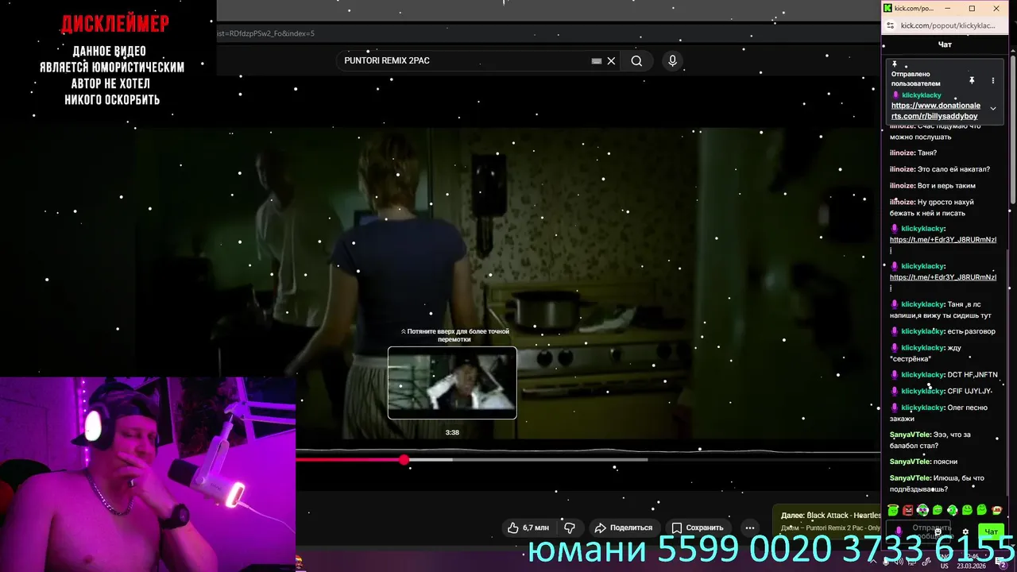Open chat settings gear icon

tap(965, 531)
